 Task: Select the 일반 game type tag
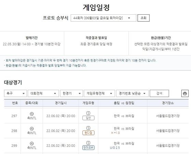[x=88, y=118]
